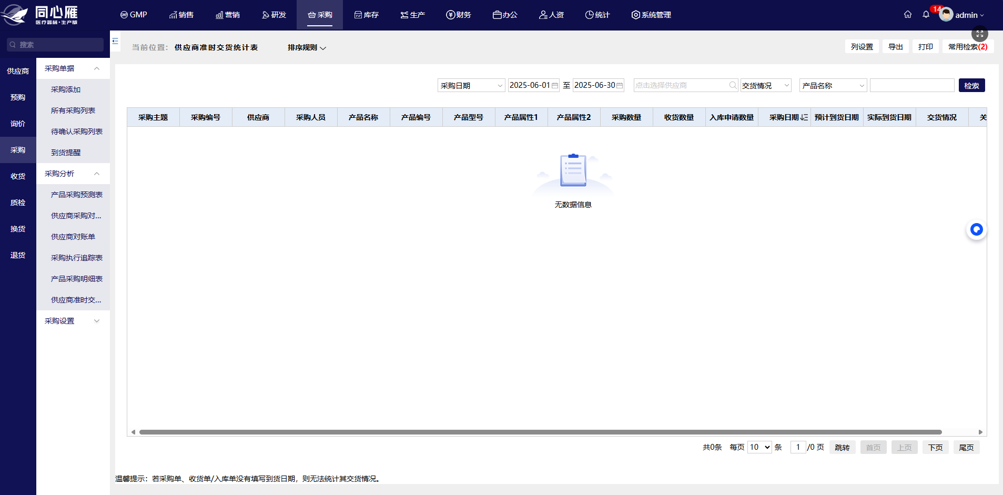Go to next page with 下页

pyautogui.click(x=936, y=447)
